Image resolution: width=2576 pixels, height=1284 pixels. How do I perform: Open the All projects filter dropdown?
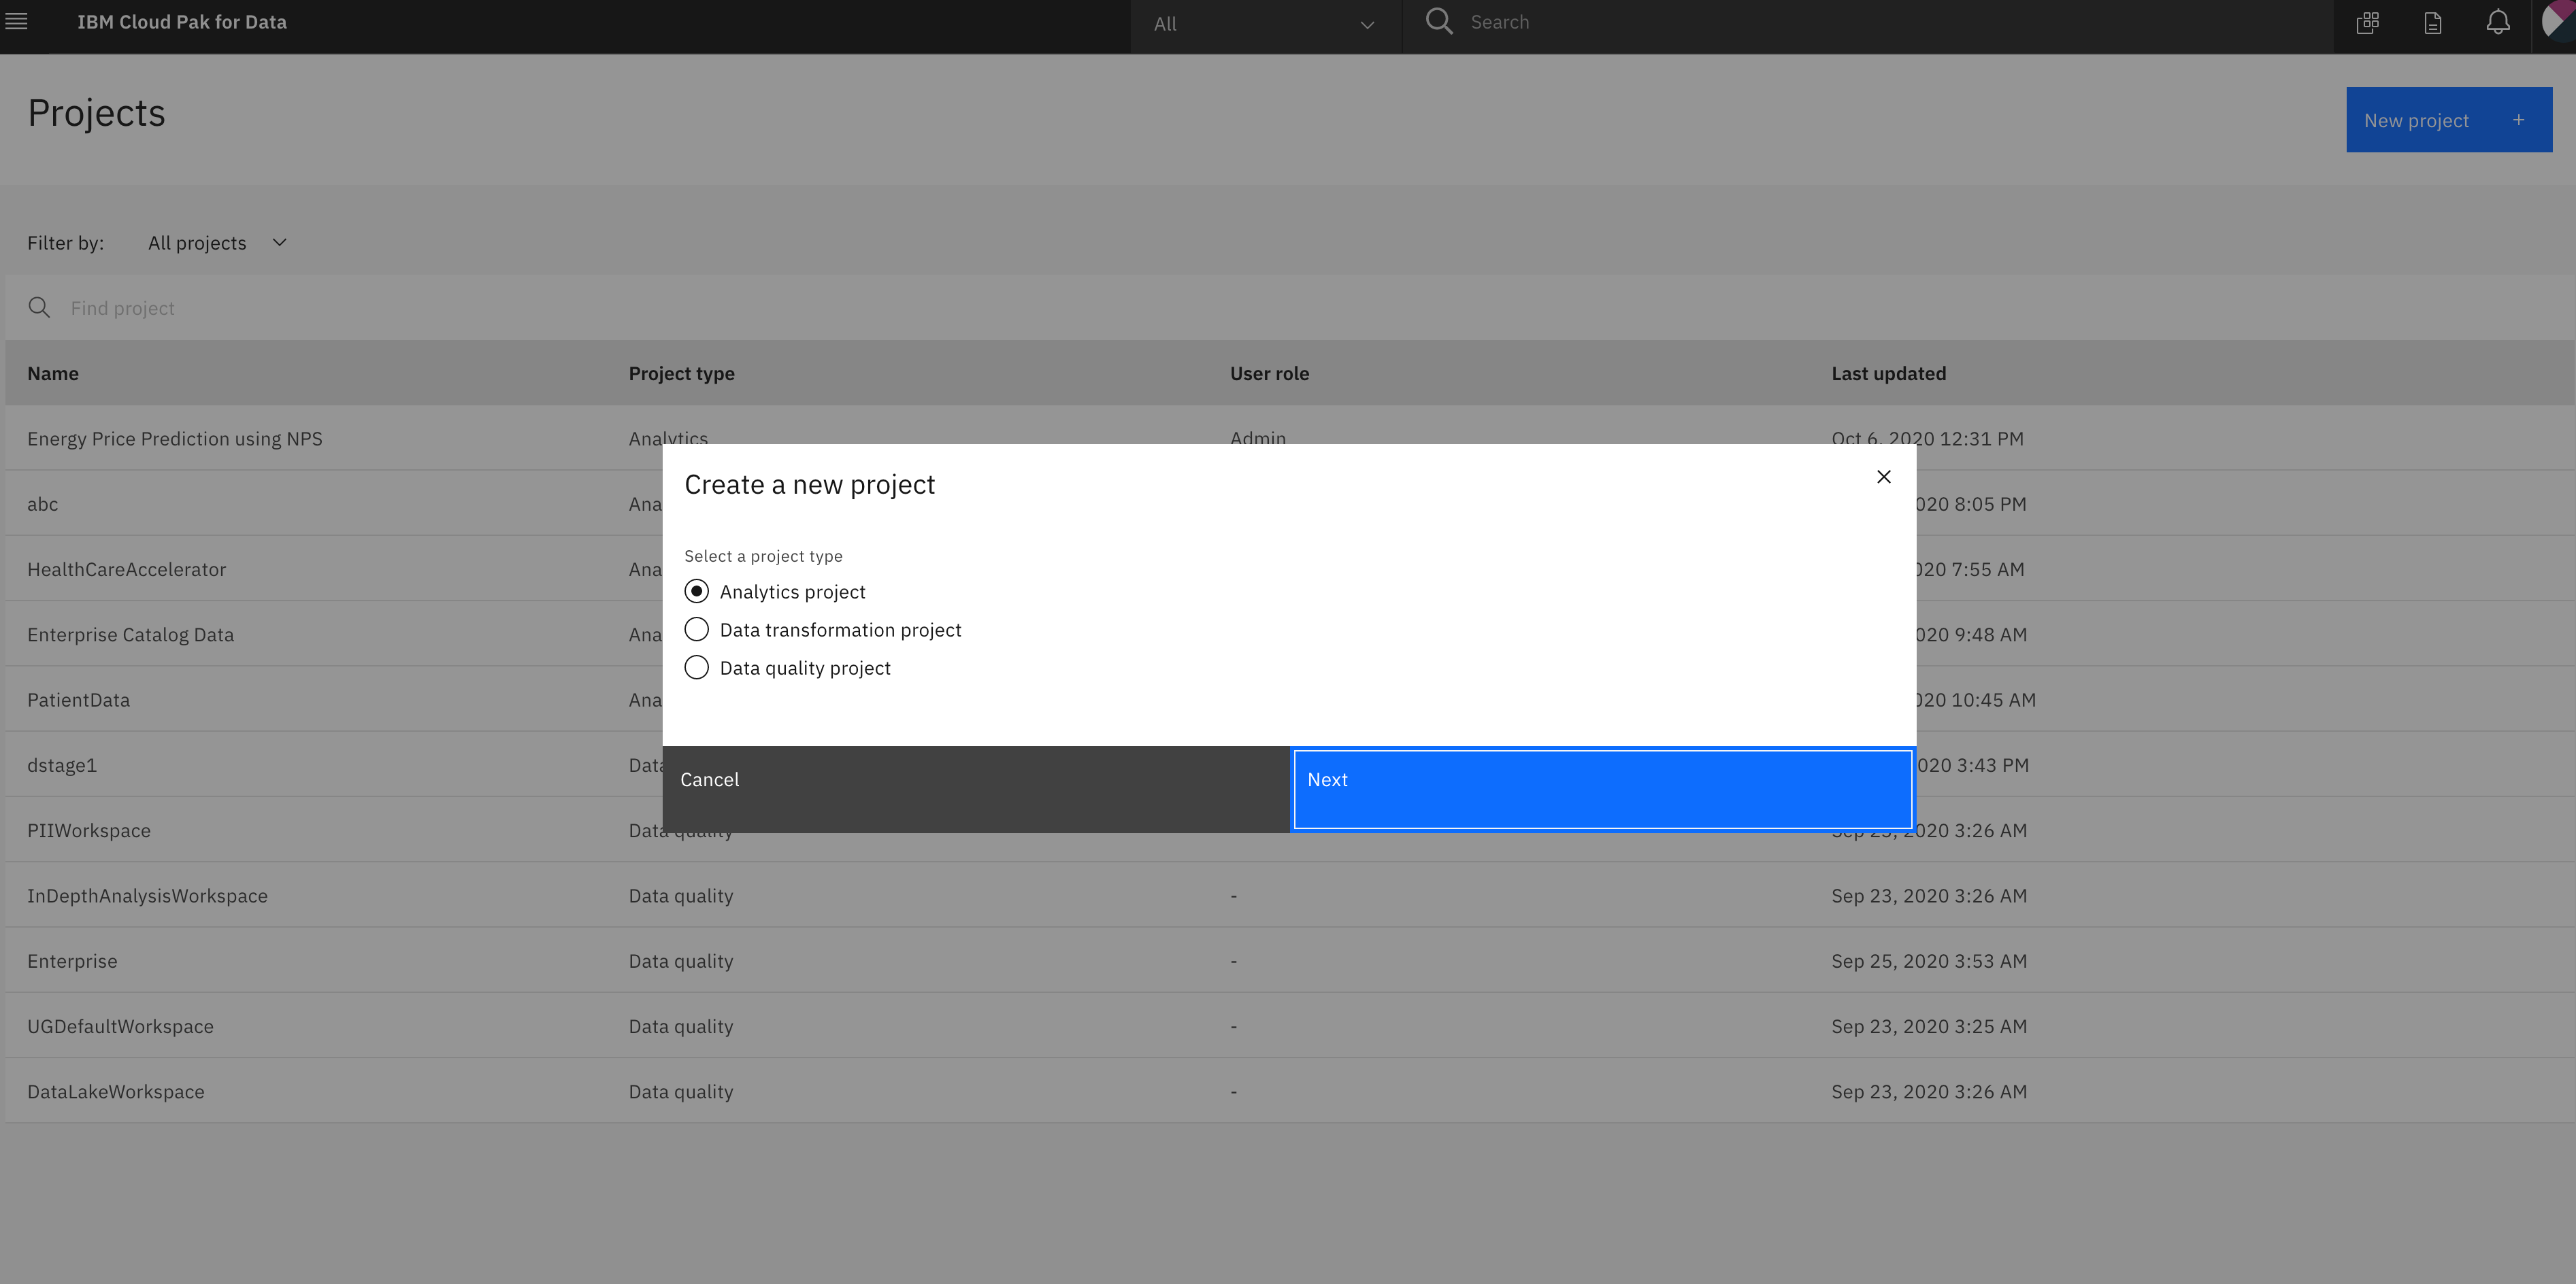click(x=198, y=243)
